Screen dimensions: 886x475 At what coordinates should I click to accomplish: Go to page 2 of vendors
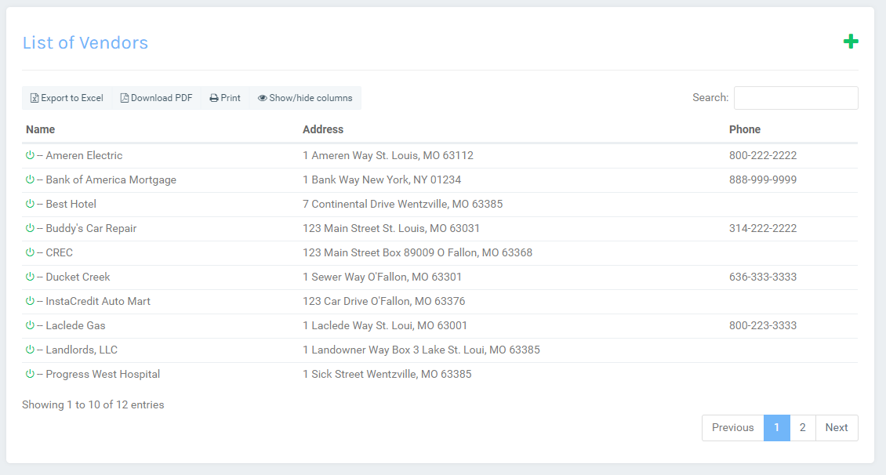[802, 427]
